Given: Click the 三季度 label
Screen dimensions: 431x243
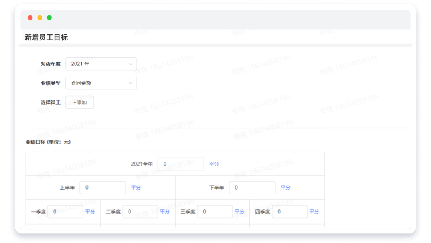Looking at the screenshot, I should click(188, 211).
